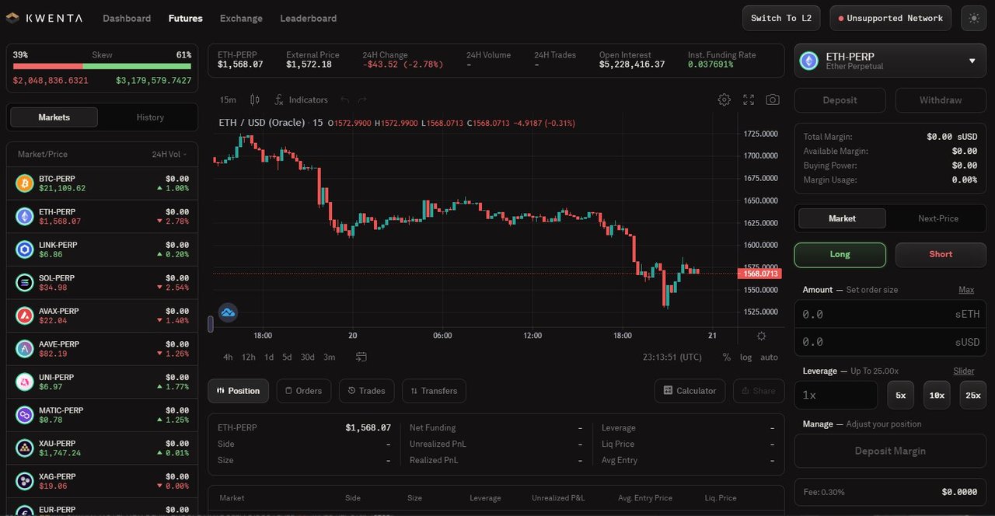Toggle the light/dark theme sun icon
Viewport: 995px width, 516px height.
tap(974, 18)
